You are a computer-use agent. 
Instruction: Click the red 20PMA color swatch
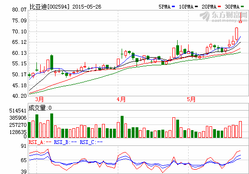pos(219,7)
